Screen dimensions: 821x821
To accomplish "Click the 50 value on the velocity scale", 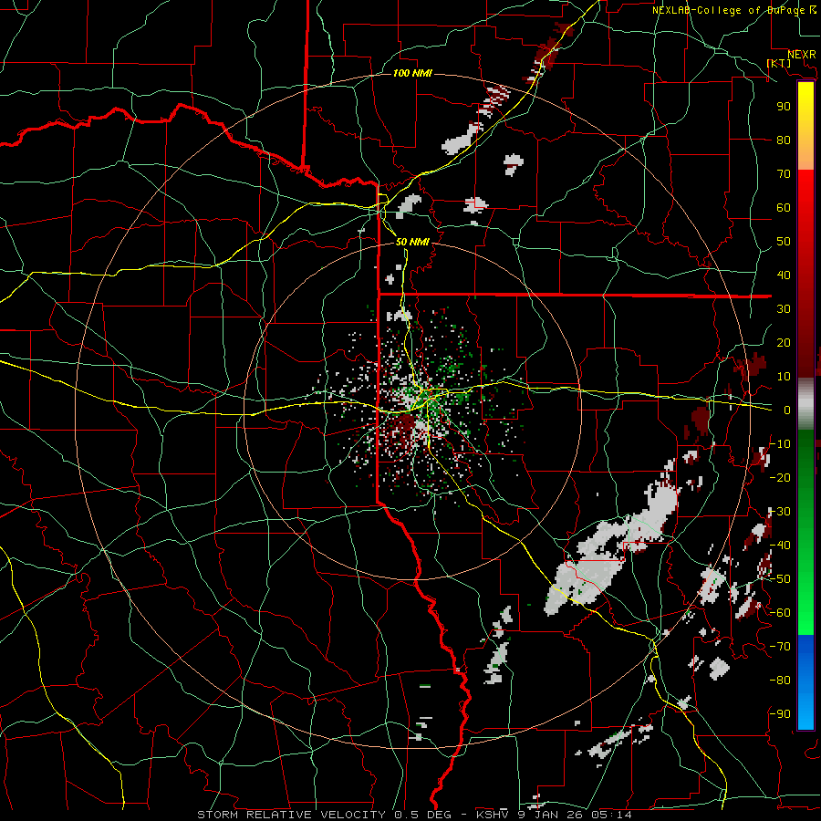I will [x=784, y=242].
